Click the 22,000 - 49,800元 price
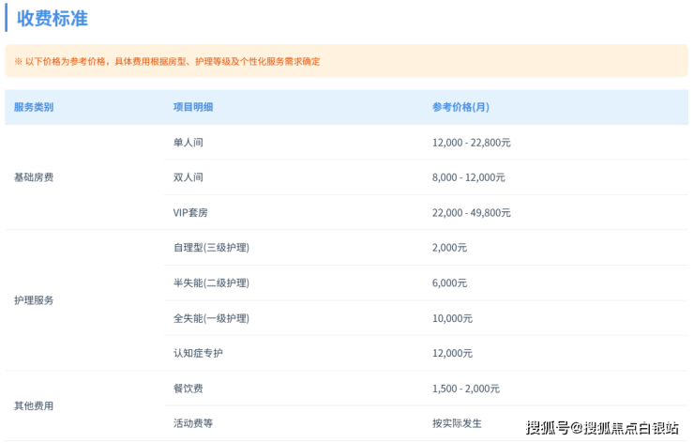Screen dimensions: 694x443 tap(471, 213)
